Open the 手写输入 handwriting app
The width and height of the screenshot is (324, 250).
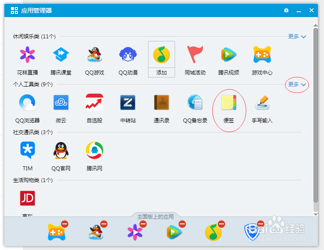262,103
